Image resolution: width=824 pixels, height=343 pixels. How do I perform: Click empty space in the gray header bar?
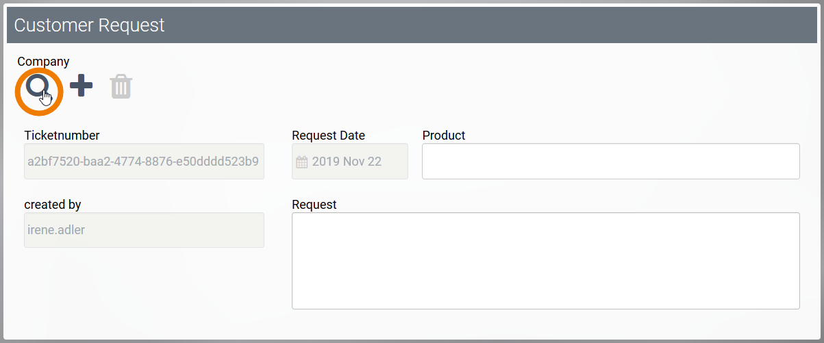click(479, 25)
